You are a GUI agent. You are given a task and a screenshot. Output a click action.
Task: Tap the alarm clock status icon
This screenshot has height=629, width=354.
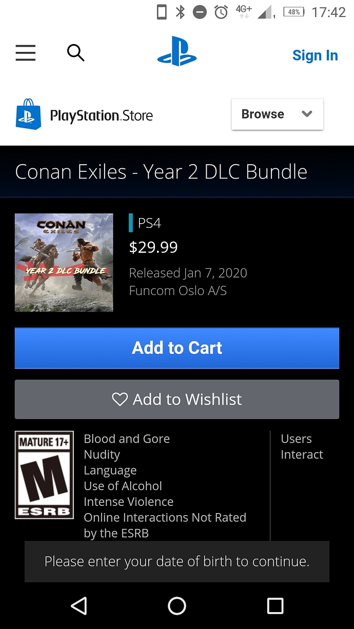point(221,11)
